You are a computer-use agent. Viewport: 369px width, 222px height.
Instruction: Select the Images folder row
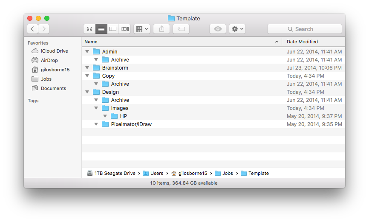tap(213, 108)
